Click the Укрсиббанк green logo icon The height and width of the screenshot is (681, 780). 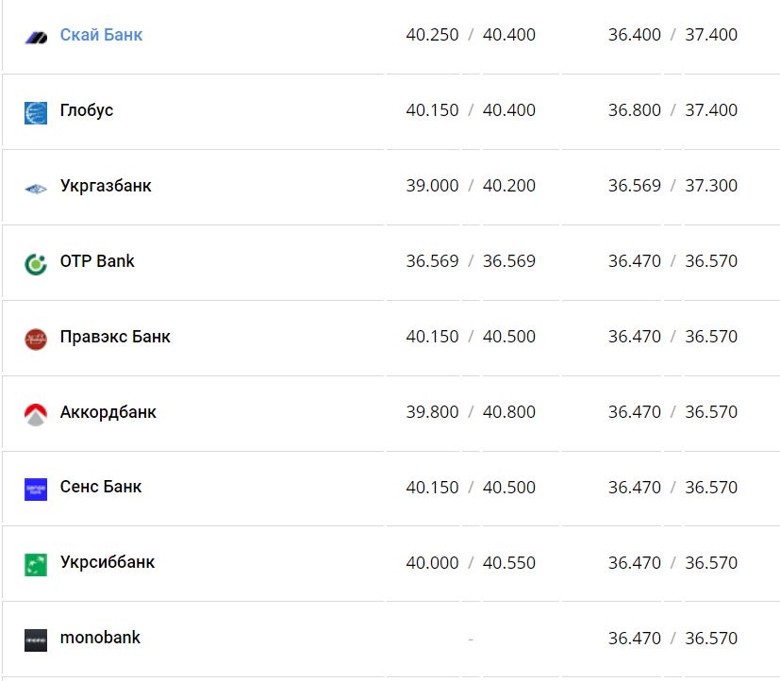[36, 565]
